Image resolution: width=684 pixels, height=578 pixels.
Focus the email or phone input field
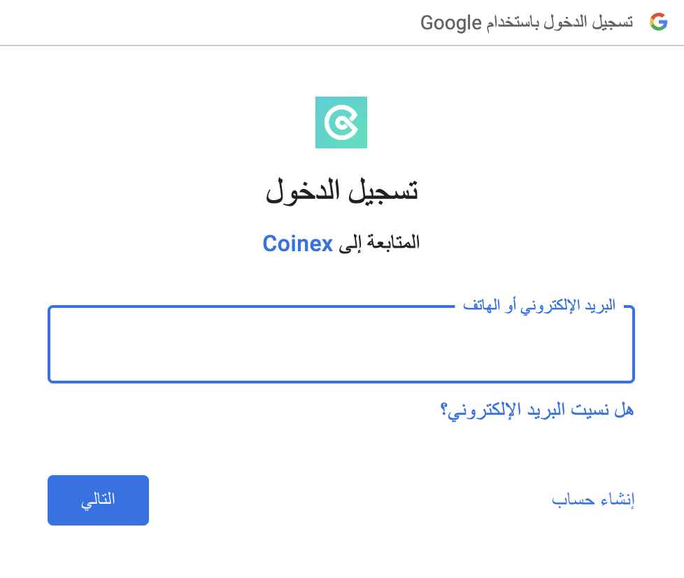pyautogui.click(x=341, y=344)
